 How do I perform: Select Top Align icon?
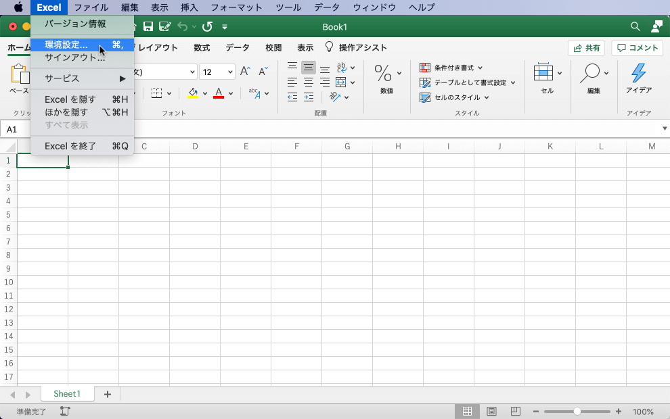(x=292, y=68)
